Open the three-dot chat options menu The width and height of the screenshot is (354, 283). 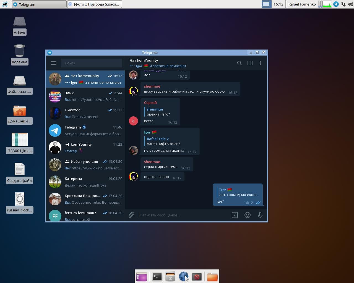pyautogui.click(x=260, y=63)
